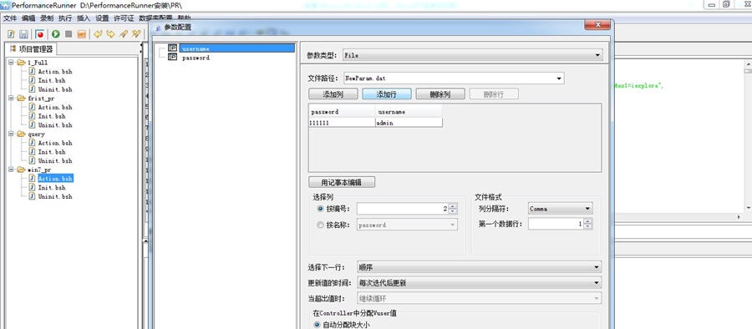Click the table cell containing admin
Image resolution: width=752 pixels, height=329 pixels.
408,123
